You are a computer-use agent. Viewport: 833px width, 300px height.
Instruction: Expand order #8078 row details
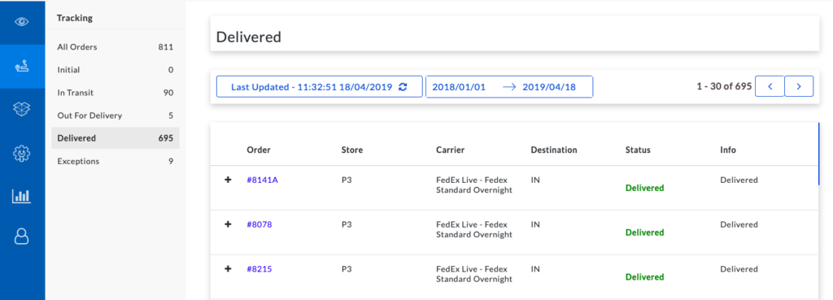pos(228,224)
